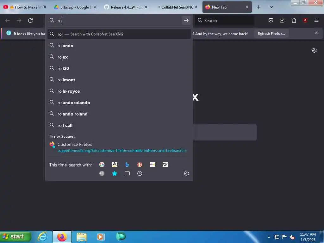This screenshot has width=324, height=243.
Task: Open the media player on taskbar
Action: tap(101, 237)
